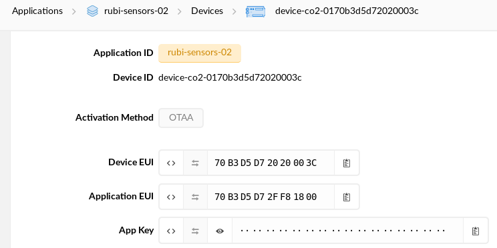The height and width of the screenshot is (248, 497).
Task: Copy Application EUI to clipboard
Action: tap(347, 197)
